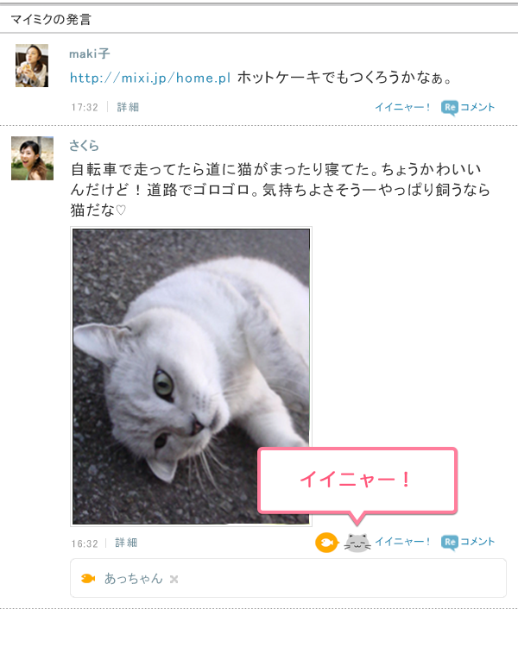This screenshot has width=518, height=647.
Task: Click コメント on さくら's post
Action: pyautogui.click(x=477, y=542)
